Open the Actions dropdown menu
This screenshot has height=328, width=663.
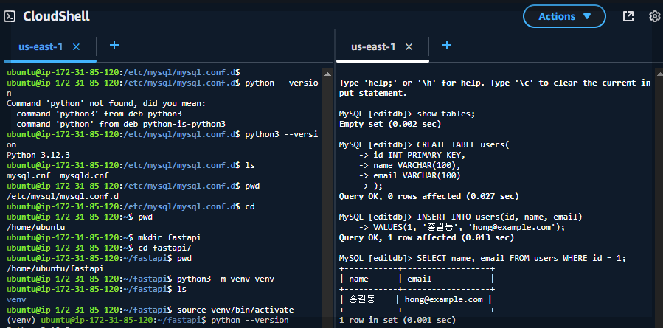point(564,16)
